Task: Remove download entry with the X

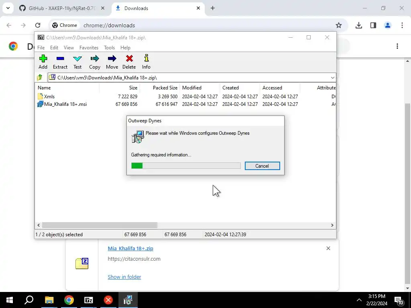Action: [328, 248]
